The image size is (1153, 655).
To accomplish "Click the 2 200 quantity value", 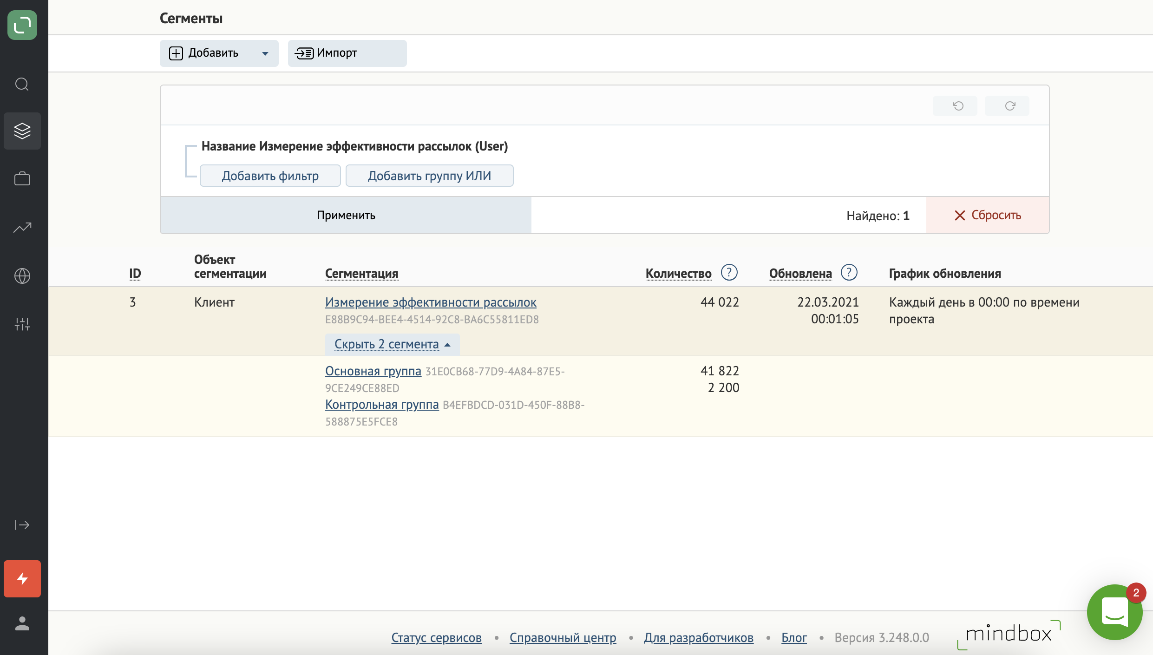I will coord(723,387).
